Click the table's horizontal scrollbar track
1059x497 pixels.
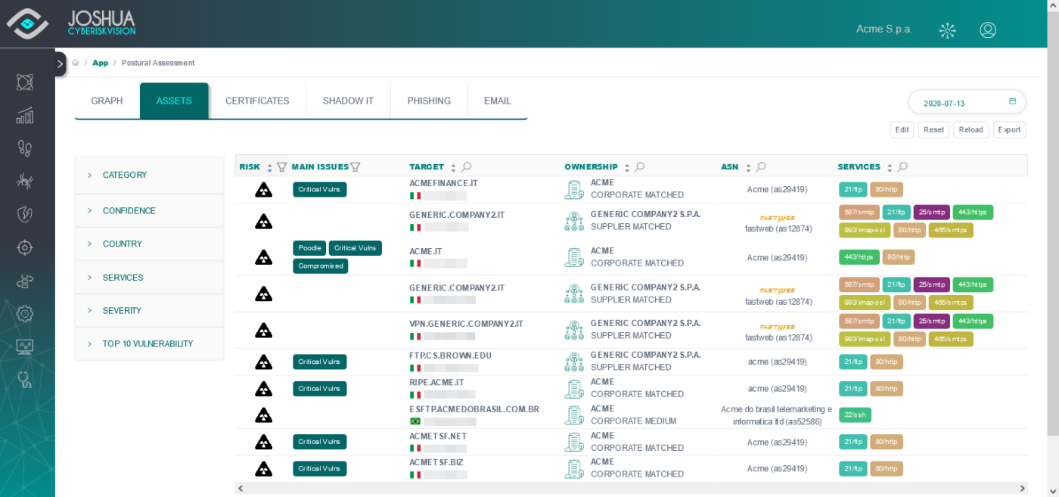coord(631,489)
